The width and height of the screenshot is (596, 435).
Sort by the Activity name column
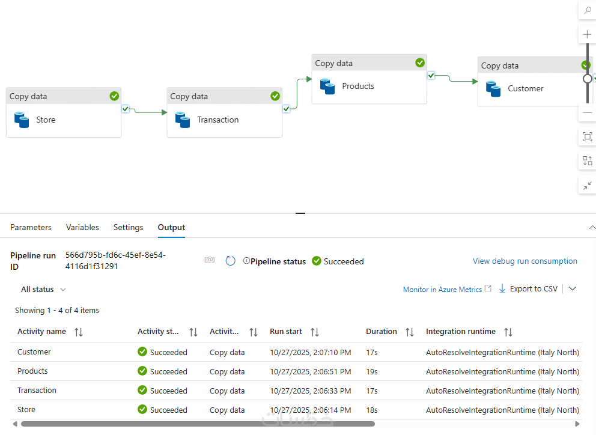78,332
